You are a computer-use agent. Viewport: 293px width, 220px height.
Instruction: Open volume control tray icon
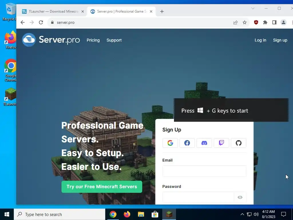[256, 214]
